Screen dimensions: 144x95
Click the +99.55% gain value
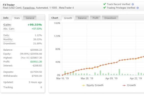coord(35,25)
